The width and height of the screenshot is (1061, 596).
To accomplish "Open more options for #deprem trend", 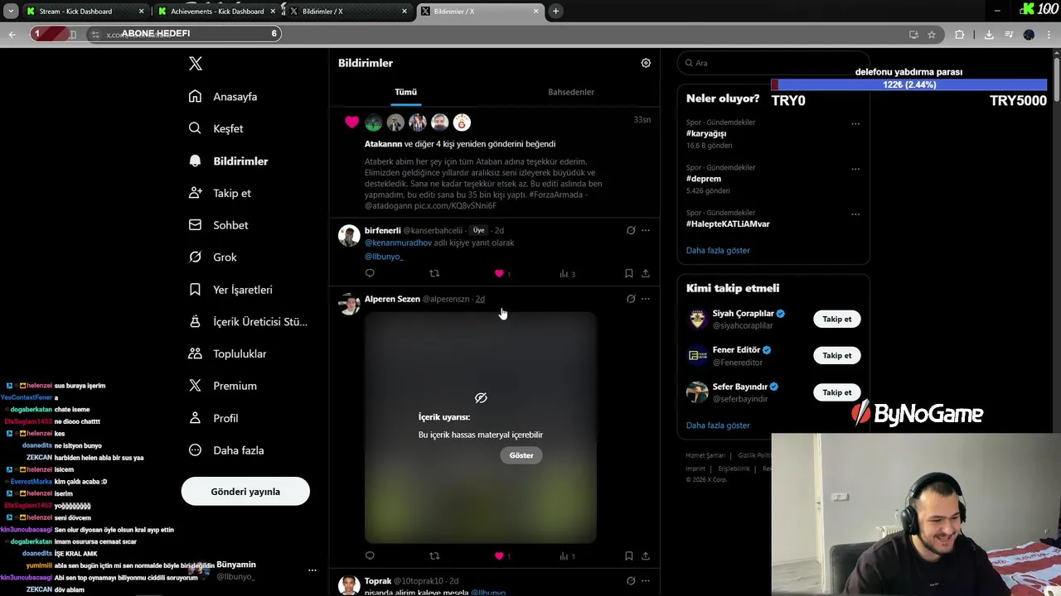I will [855, 170].
